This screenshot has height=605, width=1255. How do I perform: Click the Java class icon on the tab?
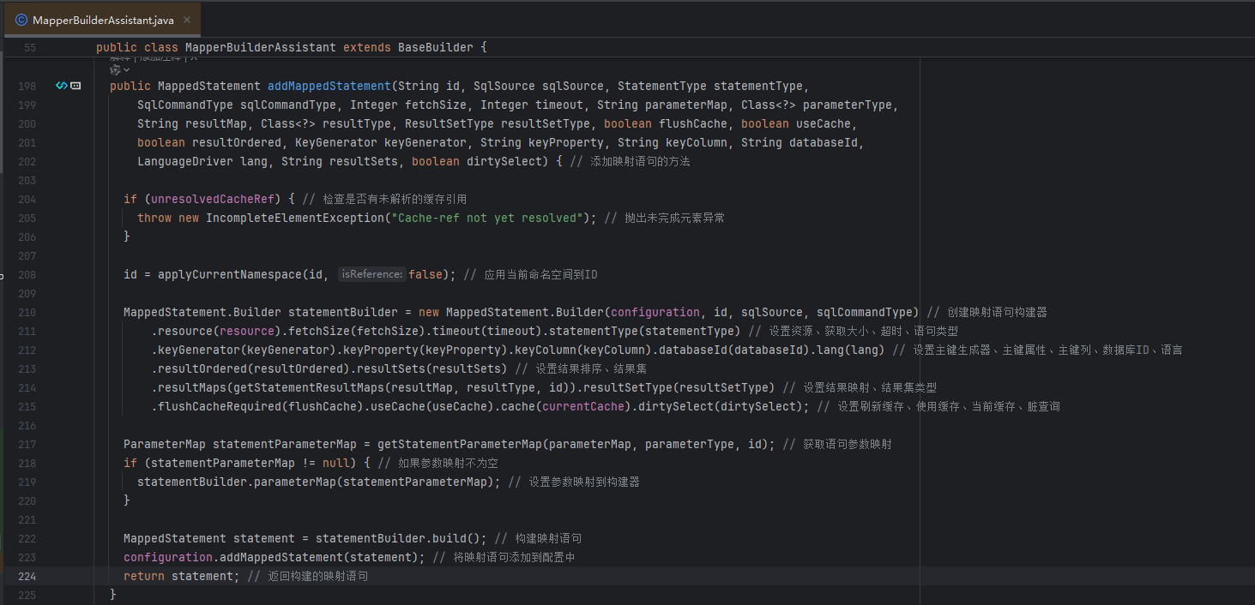click(x=21, y=20)
